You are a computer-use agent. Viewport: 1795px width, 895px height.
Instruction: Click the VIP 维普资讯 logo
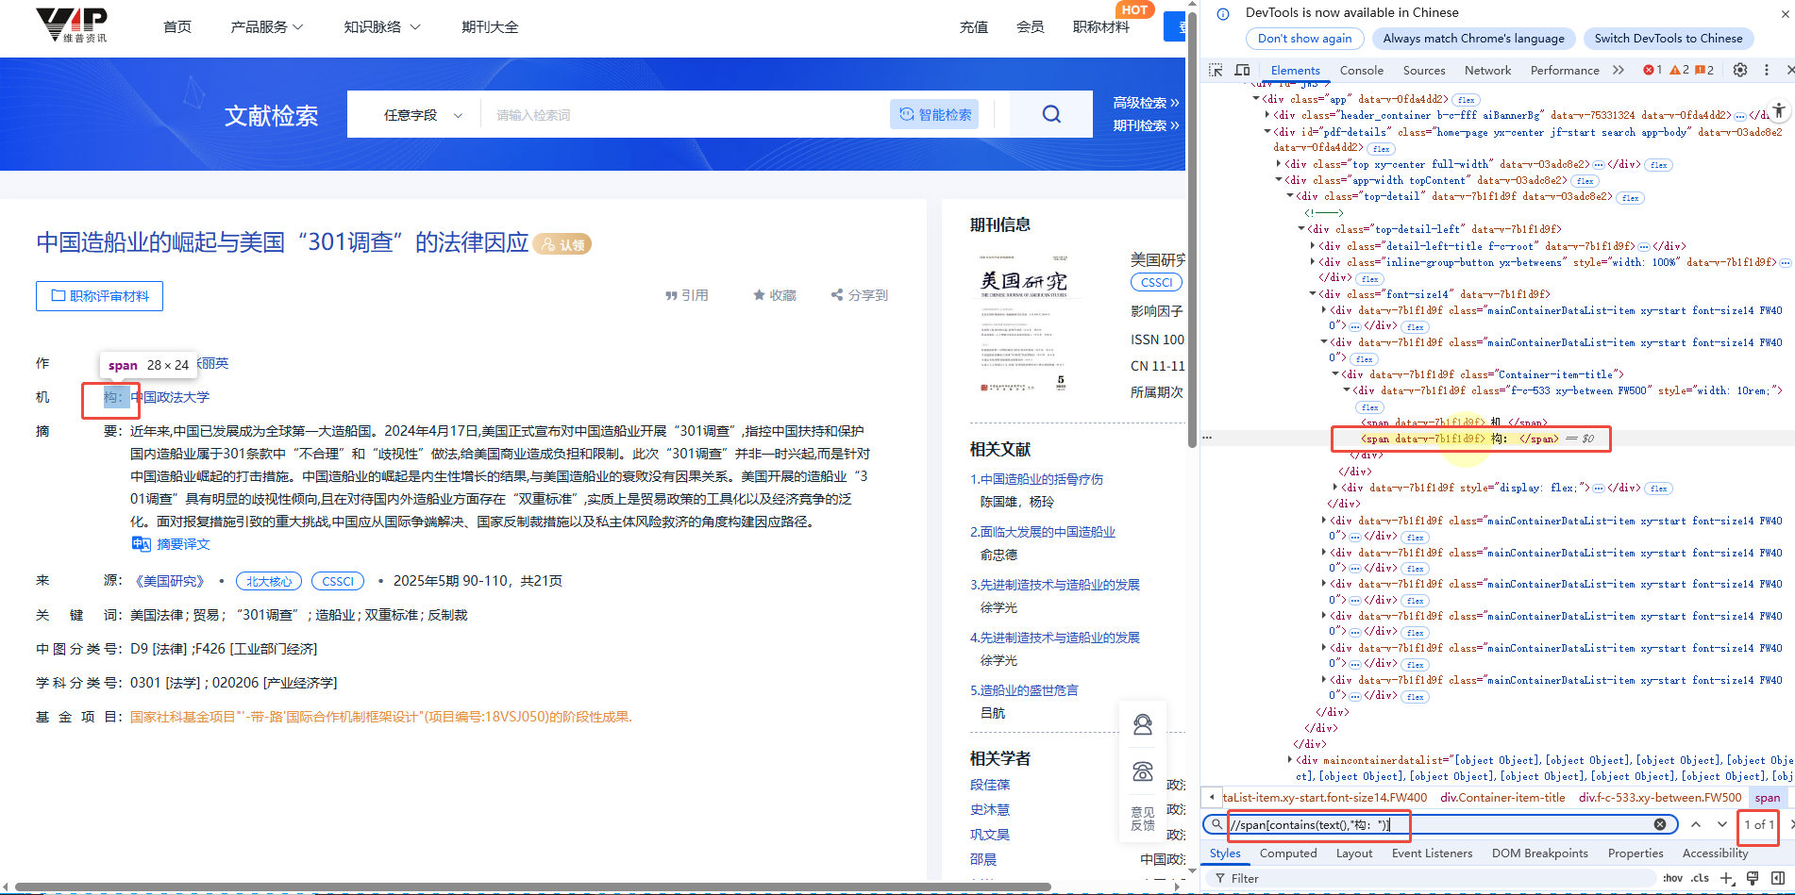(x=72, y=25)
